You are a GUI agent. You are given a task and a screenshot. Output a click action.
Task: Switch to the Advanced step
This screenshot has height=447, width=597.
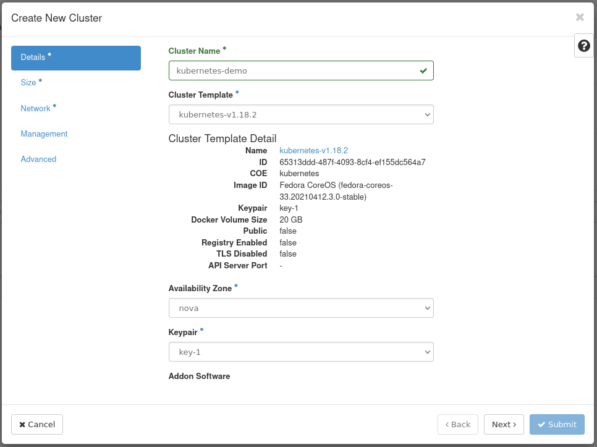(x=38, y=160)
